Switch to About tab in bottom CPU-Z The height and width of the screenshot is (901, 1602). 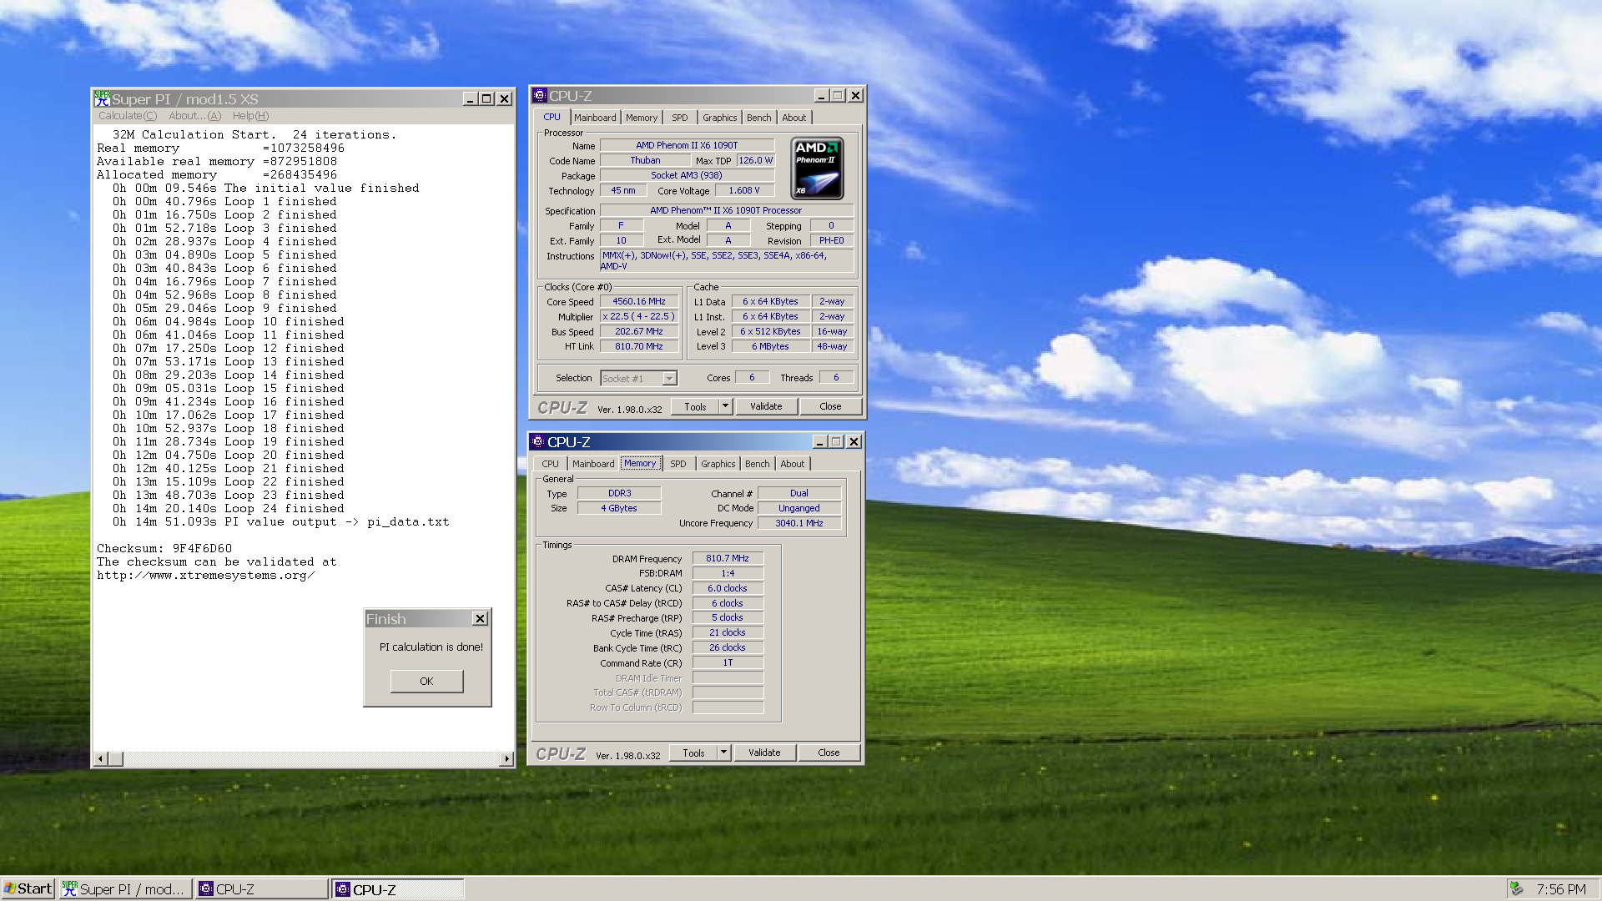pyautogui.click(x=792, y=464)
